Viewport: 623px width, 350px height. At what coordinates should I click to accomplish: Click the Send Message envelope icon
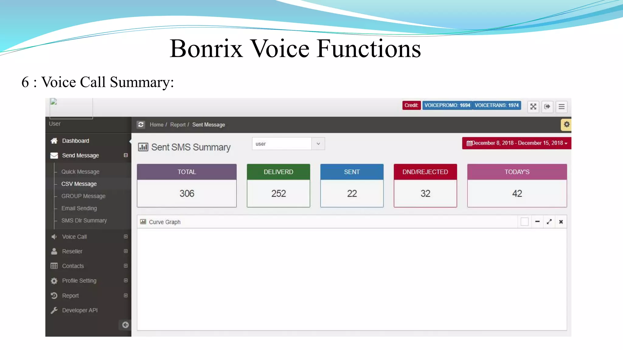[54, 156]
